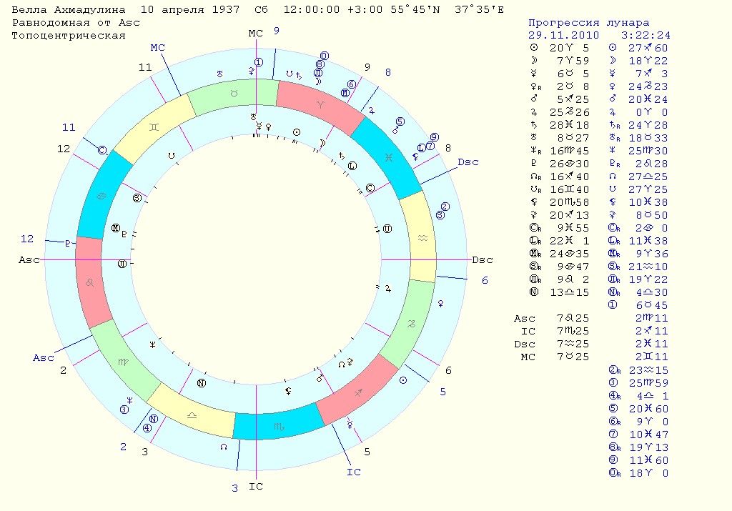Click the Pisces glyph in the zodiac ring
This screenshot has width=732, height=511.
click(x=388, y=158)
